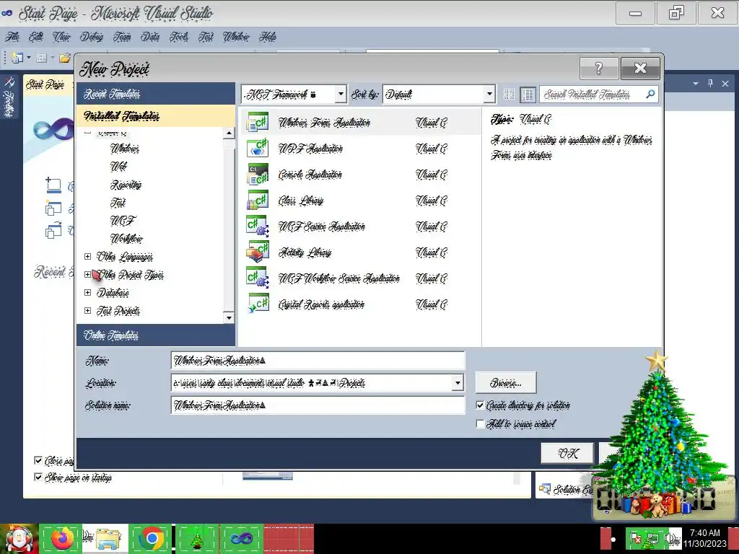Open the Start Page window position dropdown arrow
Viewport: 739px width, 554px height.
696,84
